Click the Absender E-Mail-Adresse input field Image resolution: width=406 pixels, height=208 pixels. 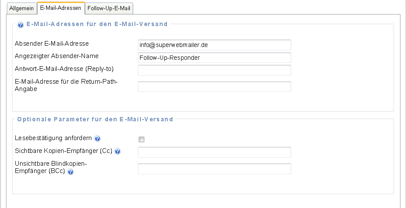[214, 45]
